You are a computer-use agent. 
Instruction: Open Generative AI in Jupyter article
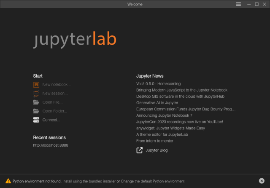(157, 103)
